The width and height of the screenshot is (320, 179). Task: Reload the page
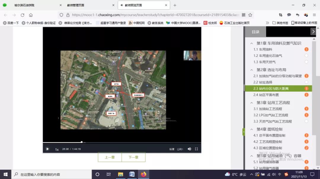[23, 15]
